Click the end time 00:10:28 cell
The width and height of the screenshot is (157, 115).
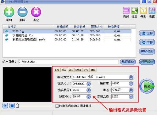(x=78, y=35)
